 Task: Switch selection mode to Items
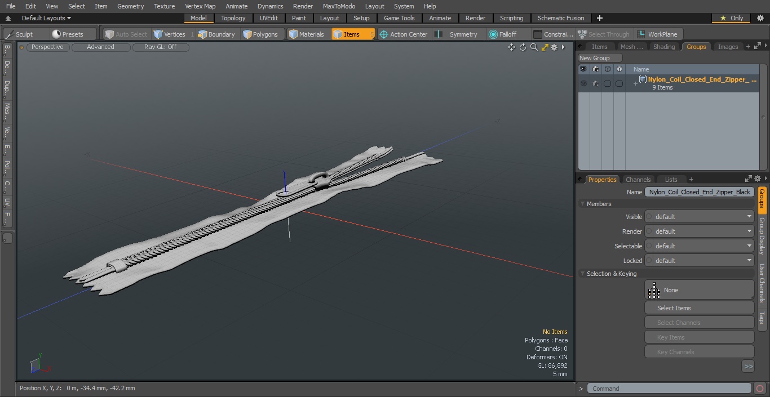coord(353,34)
